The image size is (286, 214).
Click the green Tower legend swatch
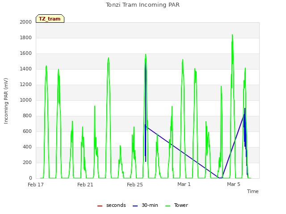click(168, 206)
